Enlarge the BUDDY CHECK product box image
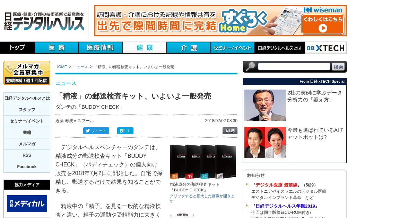Image resolution: width=416 pixels, height=218 pixels. (x=203, y=162)
